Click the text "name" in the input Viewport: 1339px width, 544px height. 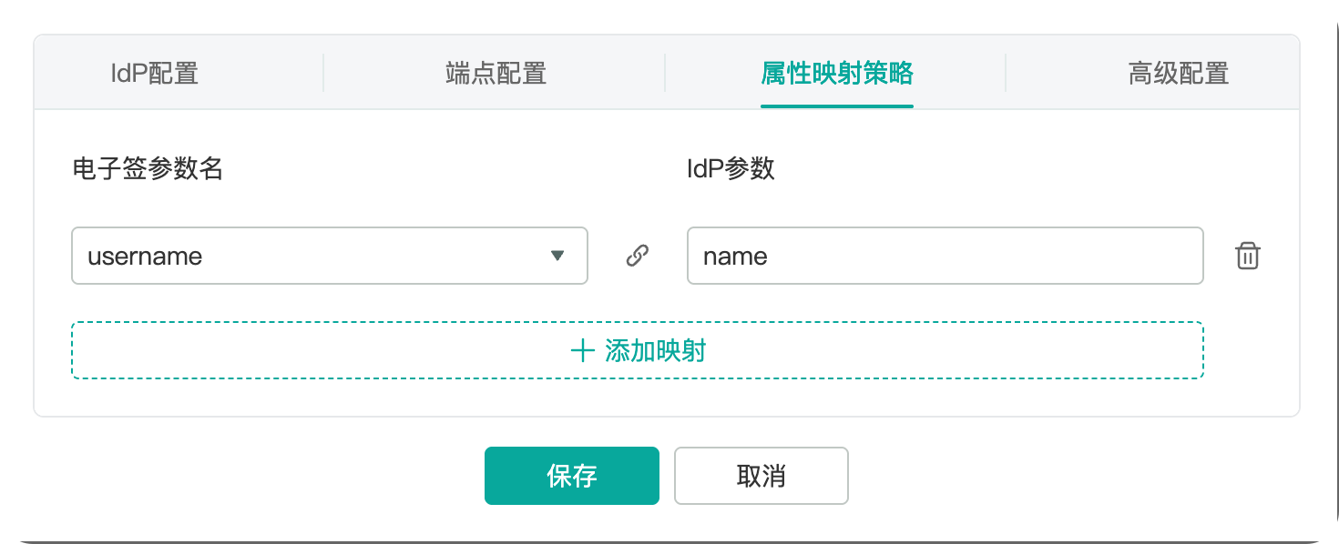735,257
